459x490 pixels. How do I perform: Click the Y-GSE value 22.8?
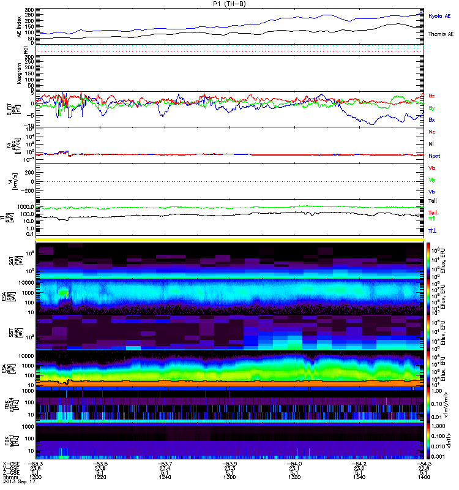[x=424, y=468]
